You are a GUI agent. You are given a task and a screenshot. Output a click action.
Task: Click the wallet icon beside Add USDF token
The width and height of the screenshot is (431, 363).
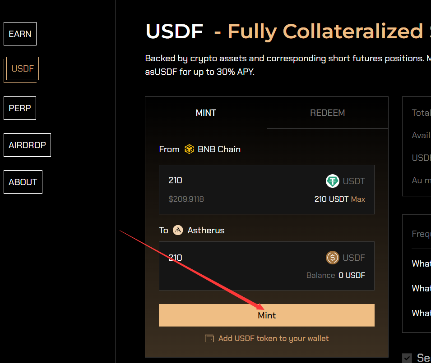click(x=209, y=338)
